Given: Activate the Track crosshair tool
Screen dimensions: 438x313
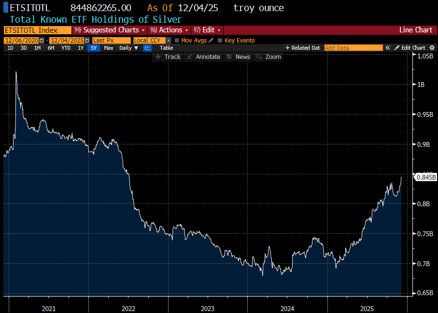Looking at the screenshot, I should click(168, 57).
